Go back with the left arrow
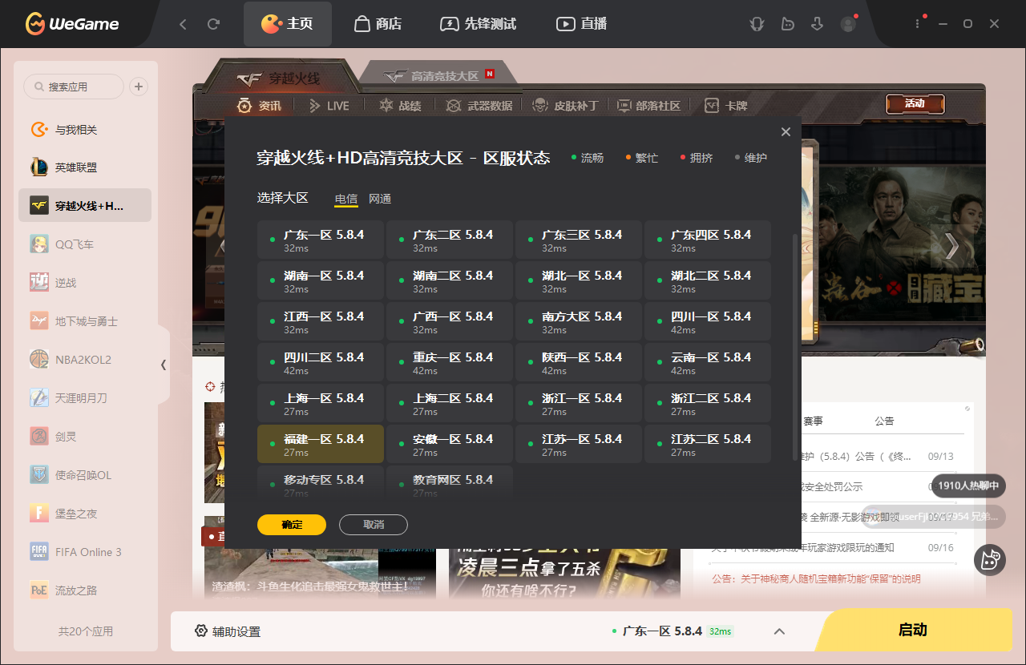Image resolution: width=1026 pixels, height=665 pixels. (x=183, y=24)
